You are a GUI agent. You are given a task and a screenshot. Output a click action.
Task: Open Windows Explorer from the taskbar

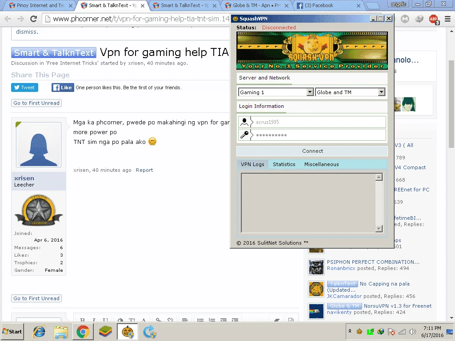coord(61,331)
